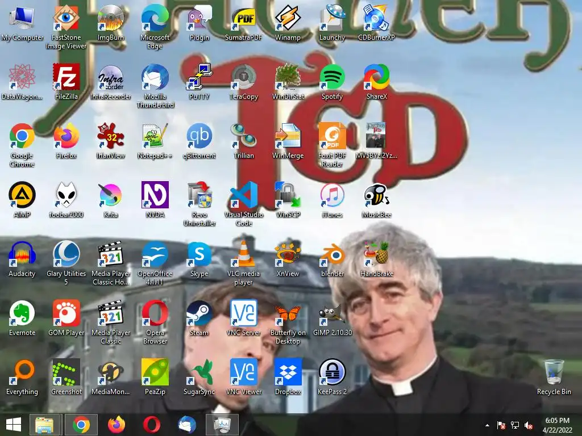The height and width of the screenshot is (436, 582).
Task: Open File Explorer from the taskbar
Action: pyautogui.click(x=44, y=425)
